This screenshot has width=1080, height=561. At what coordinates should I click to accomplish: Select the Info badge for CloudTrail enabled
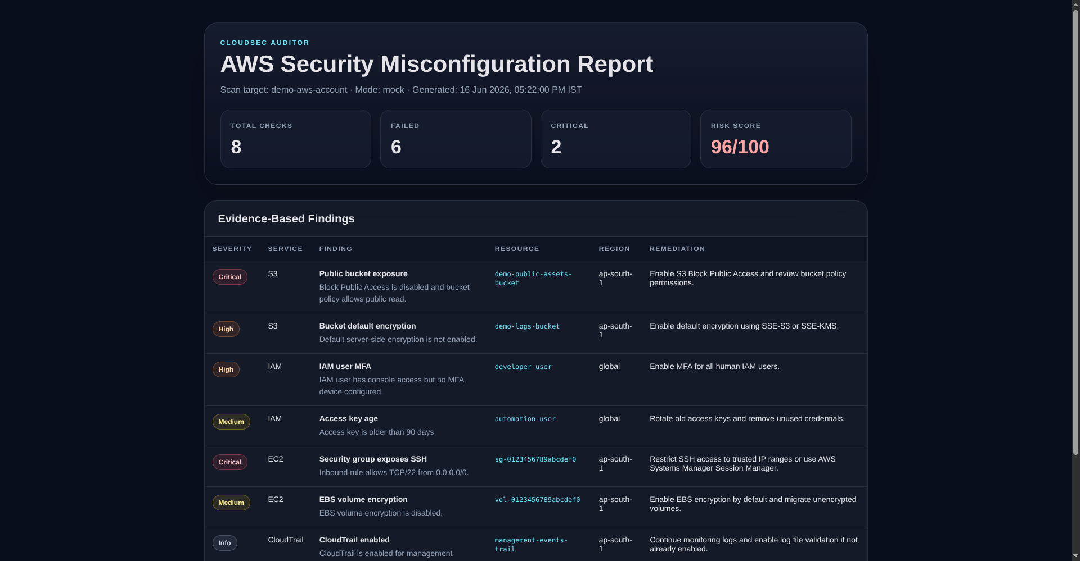tap(224, 543)
